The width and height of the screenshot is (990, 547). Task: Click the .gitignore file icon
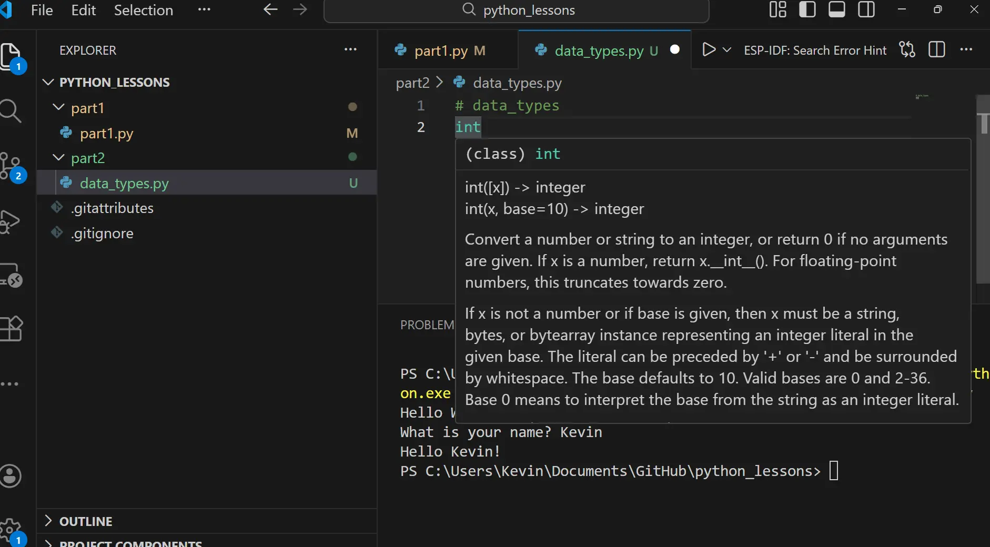pyautogui.click(x=57, y=232)
